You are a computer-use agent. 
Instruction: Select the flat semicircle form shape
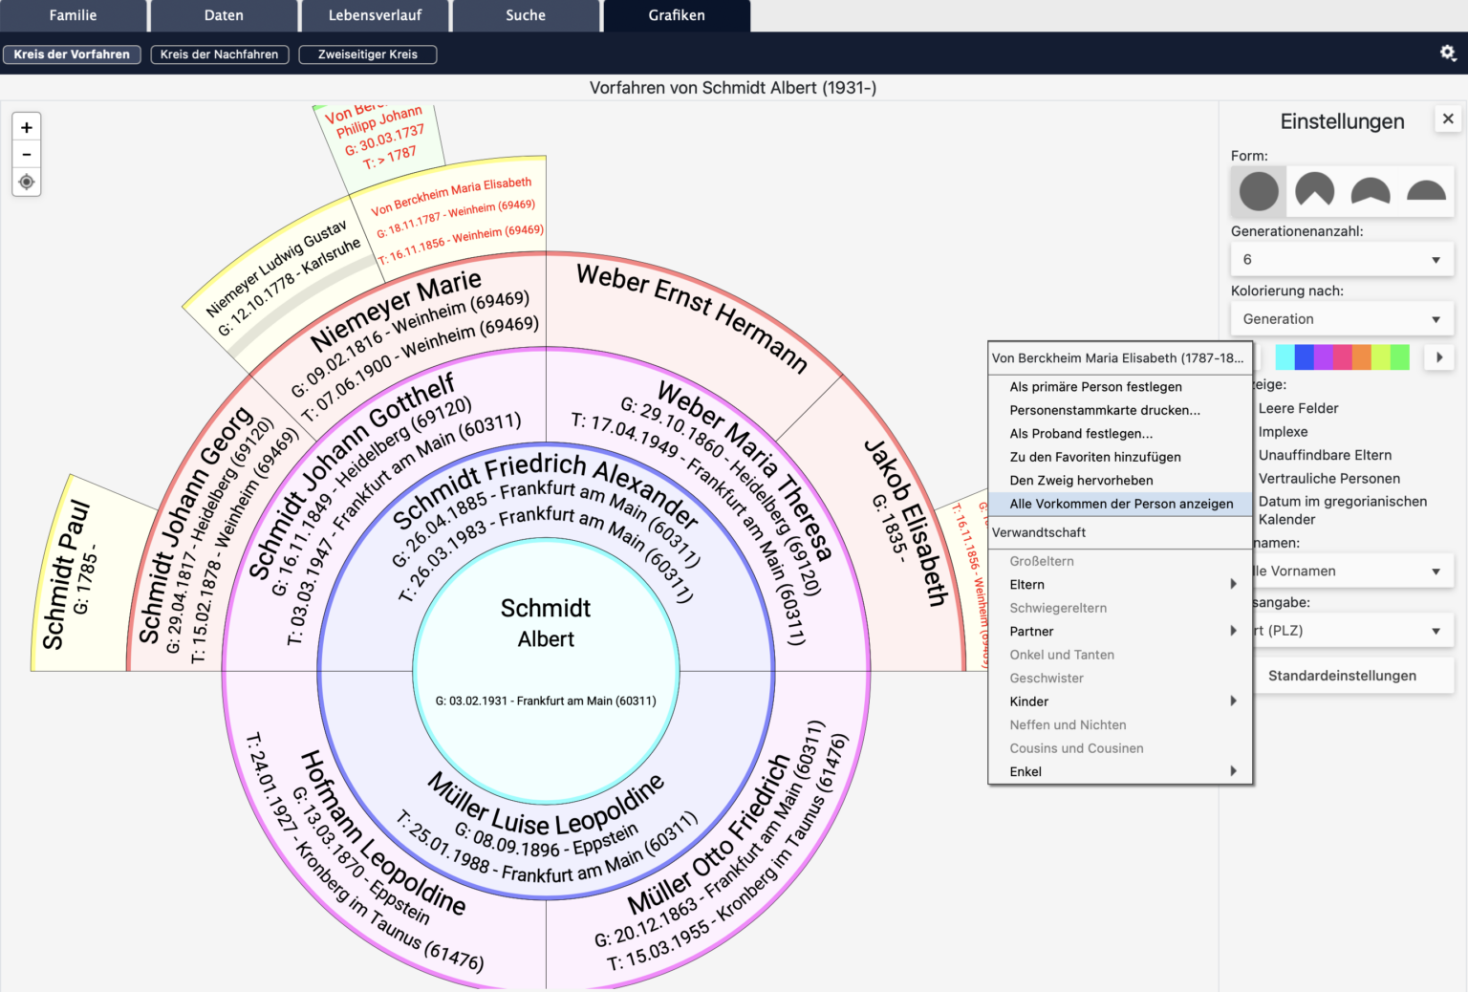(x=1425, y=190)
